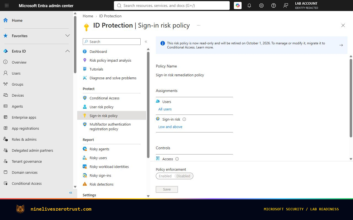The image size is (353, 220).
Task: Click the policy pane vertical scrollbar
Action: pyautogui.click(x=351, y=98)
